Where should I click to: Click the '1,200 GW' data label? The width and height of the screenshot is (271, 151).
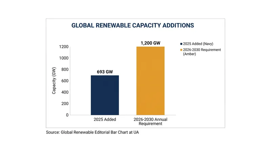tap(150, 43)
